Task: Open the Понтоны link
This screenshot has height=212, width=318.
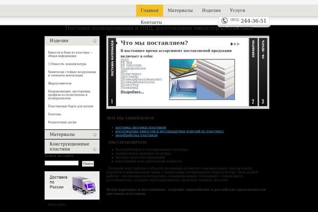Action: click(55, 114)
